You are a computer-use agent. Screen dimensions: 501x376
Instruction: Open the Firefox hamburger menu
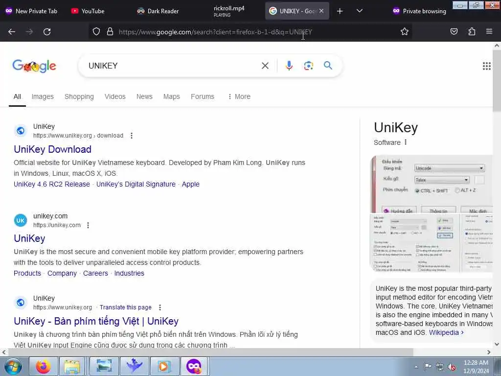click(489, 32)
